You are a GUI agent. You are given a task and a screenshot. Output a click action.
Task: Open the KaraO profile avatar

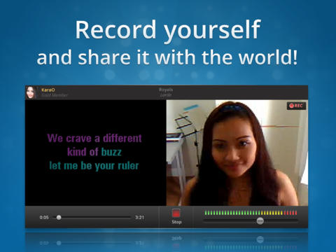31,92
